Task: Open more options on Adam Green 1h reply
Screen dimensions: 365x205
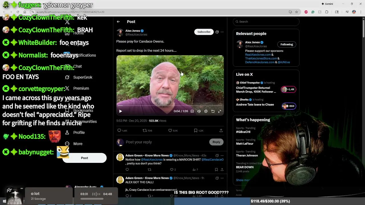Action: pyautogui.click(x=222, y=178)
